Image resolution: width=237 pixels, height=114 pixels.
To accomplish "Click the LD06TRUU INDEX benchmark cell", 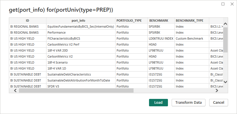I will [x=161, y=38].
